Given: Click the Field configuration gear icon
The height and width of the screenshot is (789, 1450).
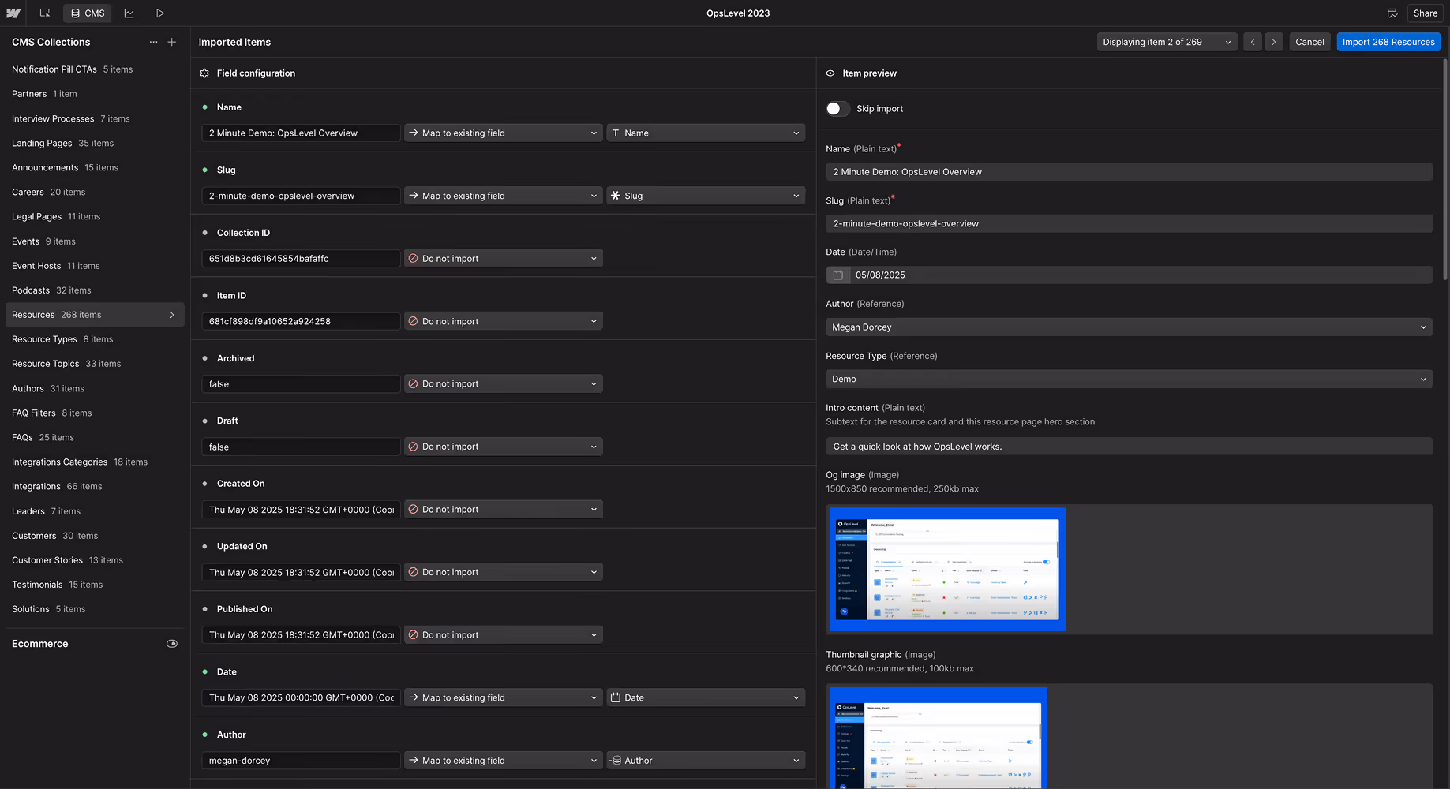Looking at the screenshot, I should click(x=204, y=73).
